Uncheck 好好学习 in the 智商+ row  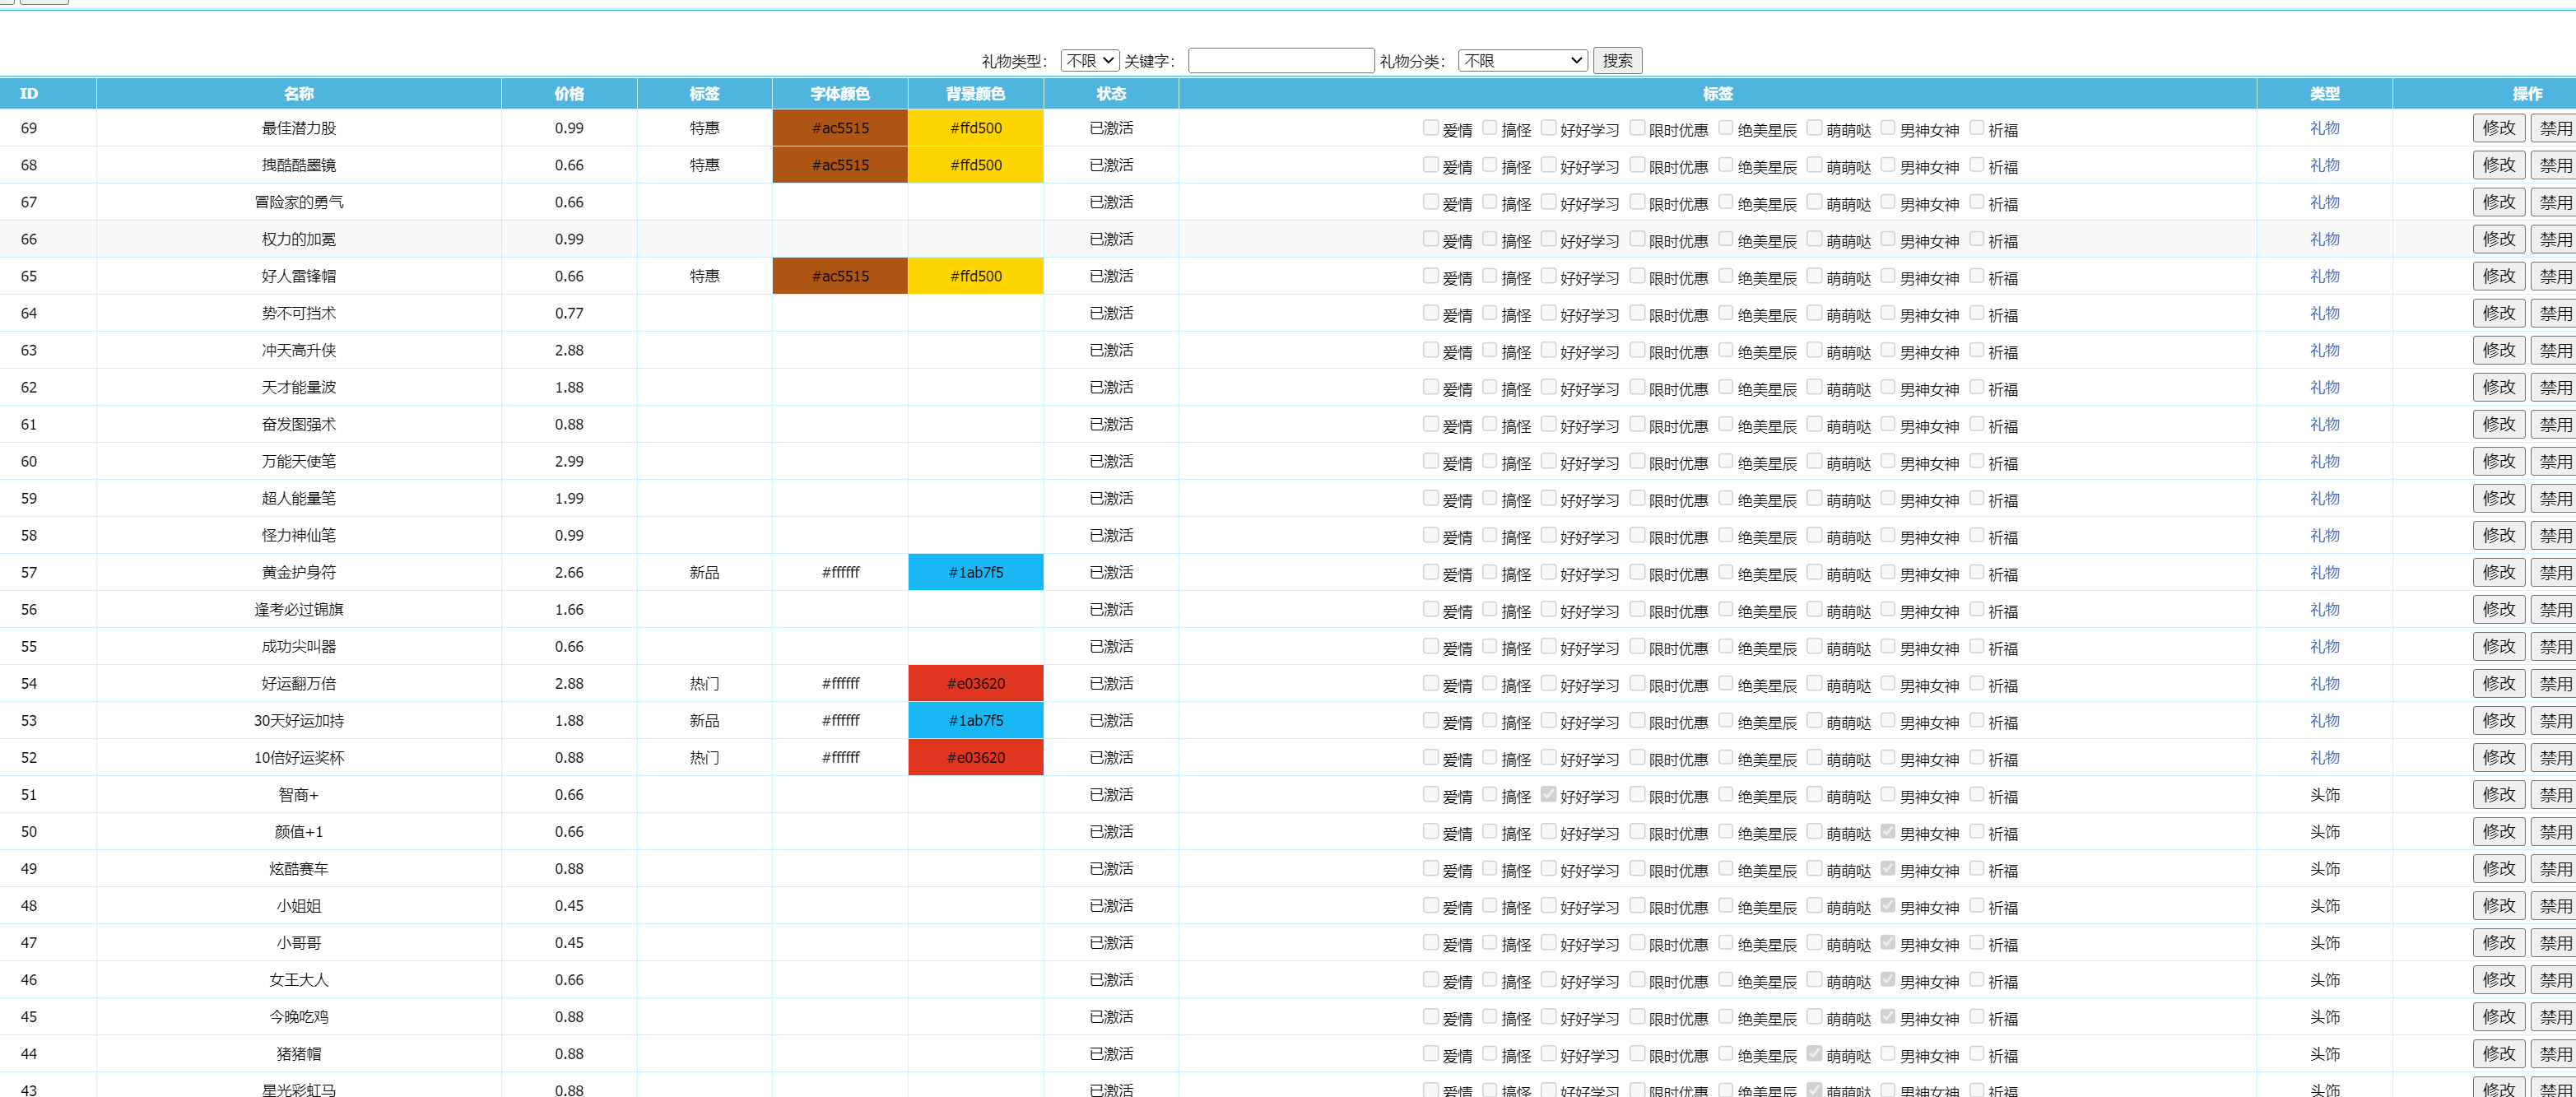(x=1548, y=794)
